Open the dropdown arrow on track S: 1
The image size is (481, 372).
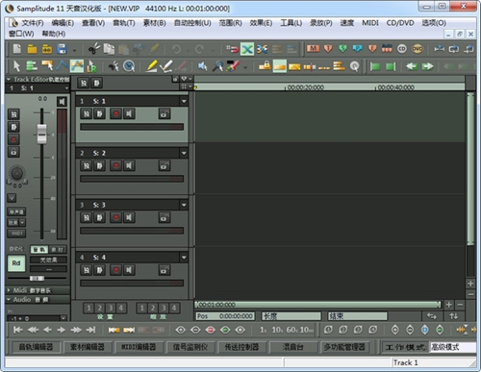click(x=184, y=101)
